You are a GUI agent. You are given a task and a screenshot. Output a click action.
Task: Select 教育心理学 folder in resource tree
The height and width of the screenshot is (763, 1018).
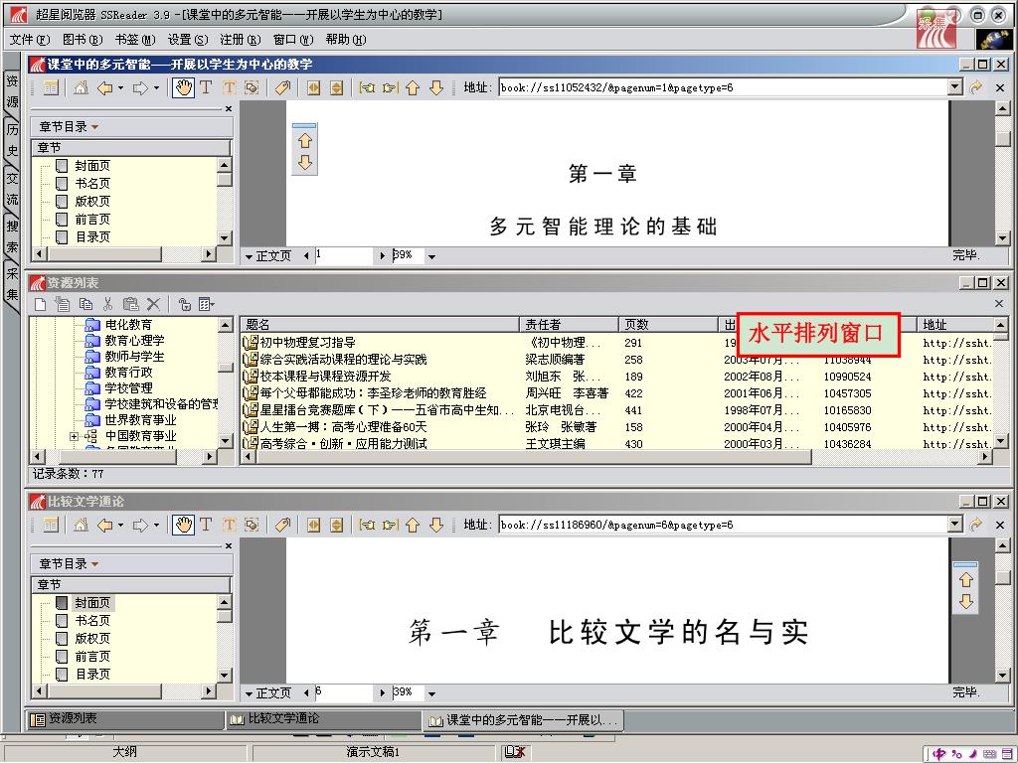(x=134, y=341)
